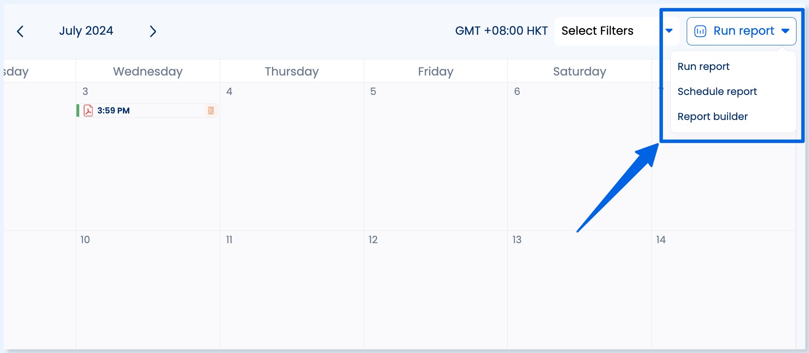Choose Report builder from the menu
Screen dimensions: 809x353
(x=712, y=116)
